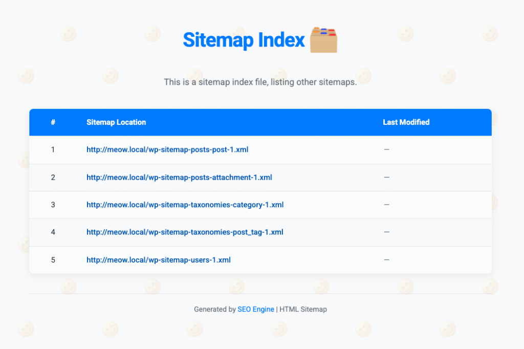Open the wp-sitemap-posts-post-1.xml link
The width and height of the screenshot is (524, 349).
(x=167, y=150)
